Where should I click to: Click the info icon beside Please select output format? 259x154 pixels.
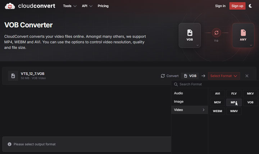coord(10,144)
